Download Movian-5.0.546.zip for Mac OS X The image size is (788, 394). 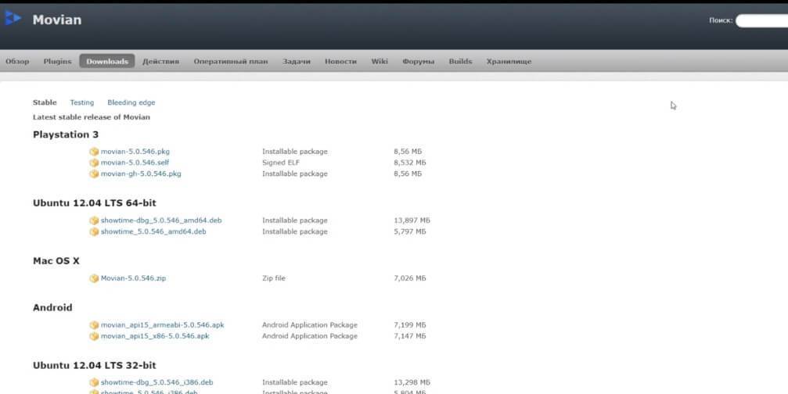[x=133, y=278]
